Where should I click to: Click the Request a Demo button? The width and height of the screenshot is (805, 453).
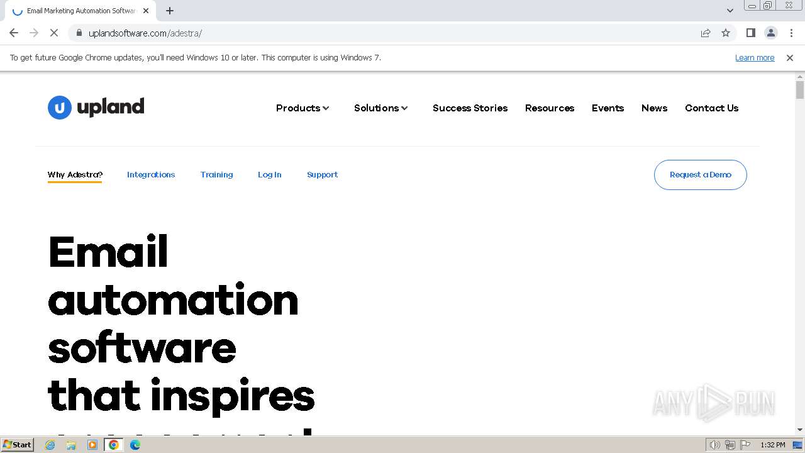click(x=701, y=175)
